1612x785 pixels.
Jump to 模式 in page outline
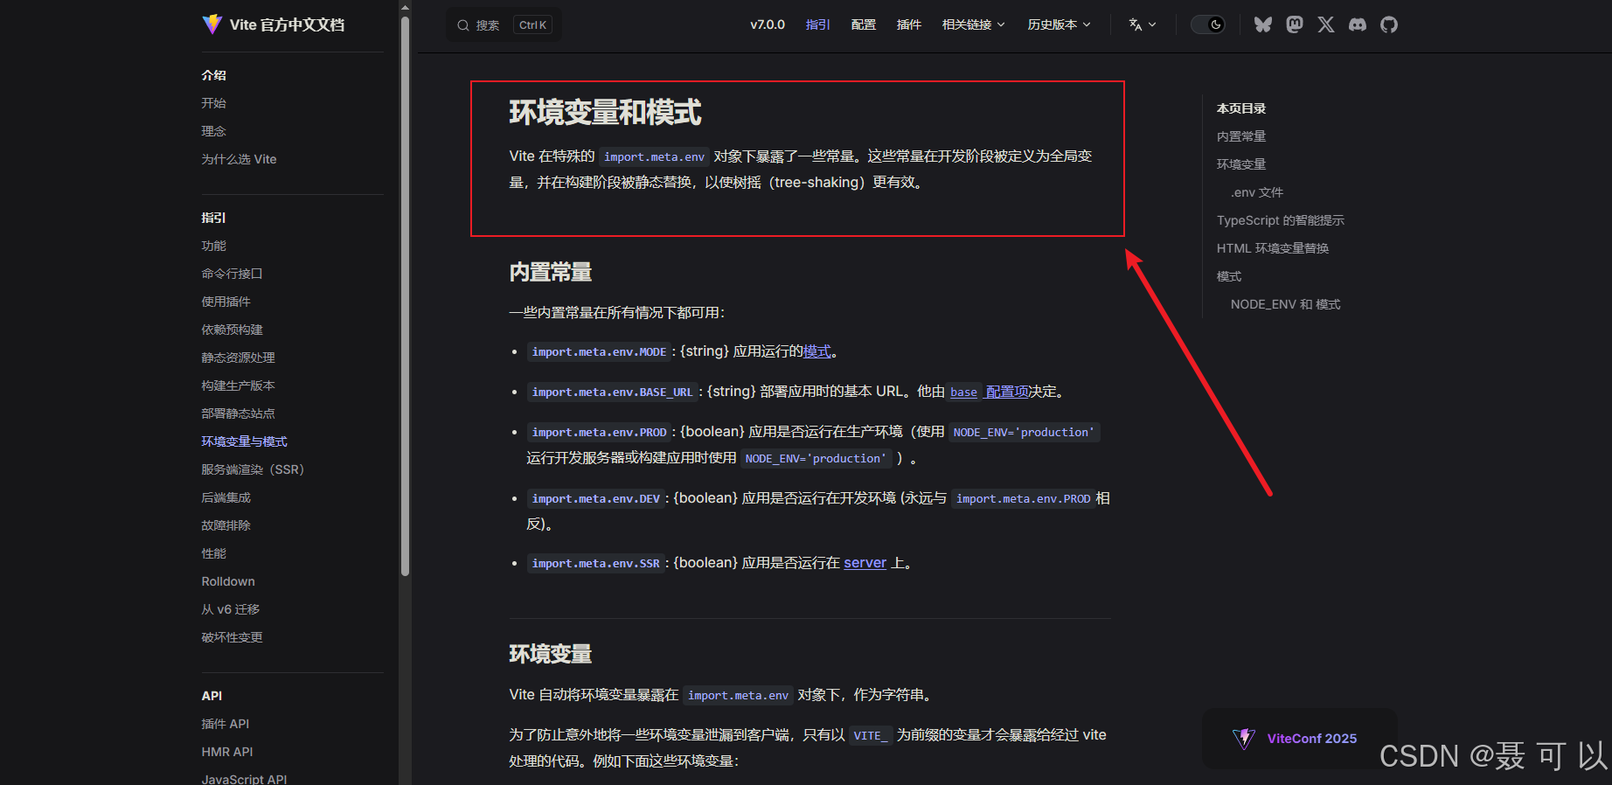(1229, 276)
